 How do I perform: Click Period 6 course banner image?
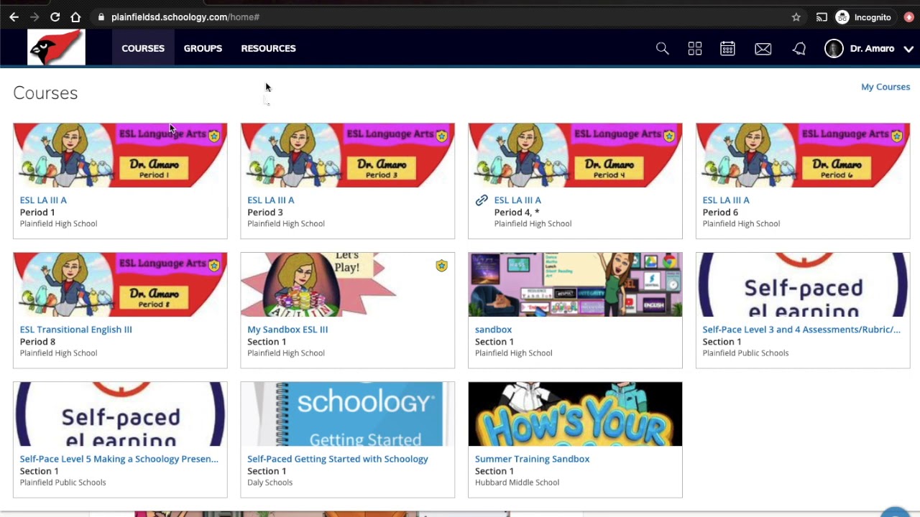(803, 155)
